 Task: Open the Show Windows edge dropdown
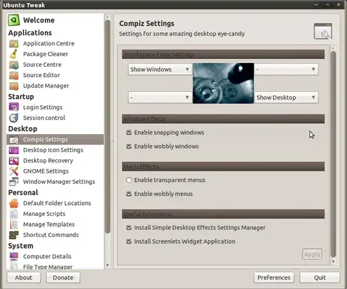160,69
